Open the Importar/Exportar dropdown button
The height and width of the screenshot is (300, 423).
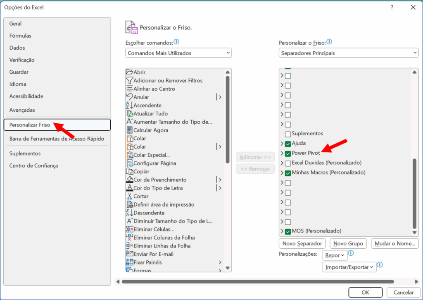coord(349,267)
